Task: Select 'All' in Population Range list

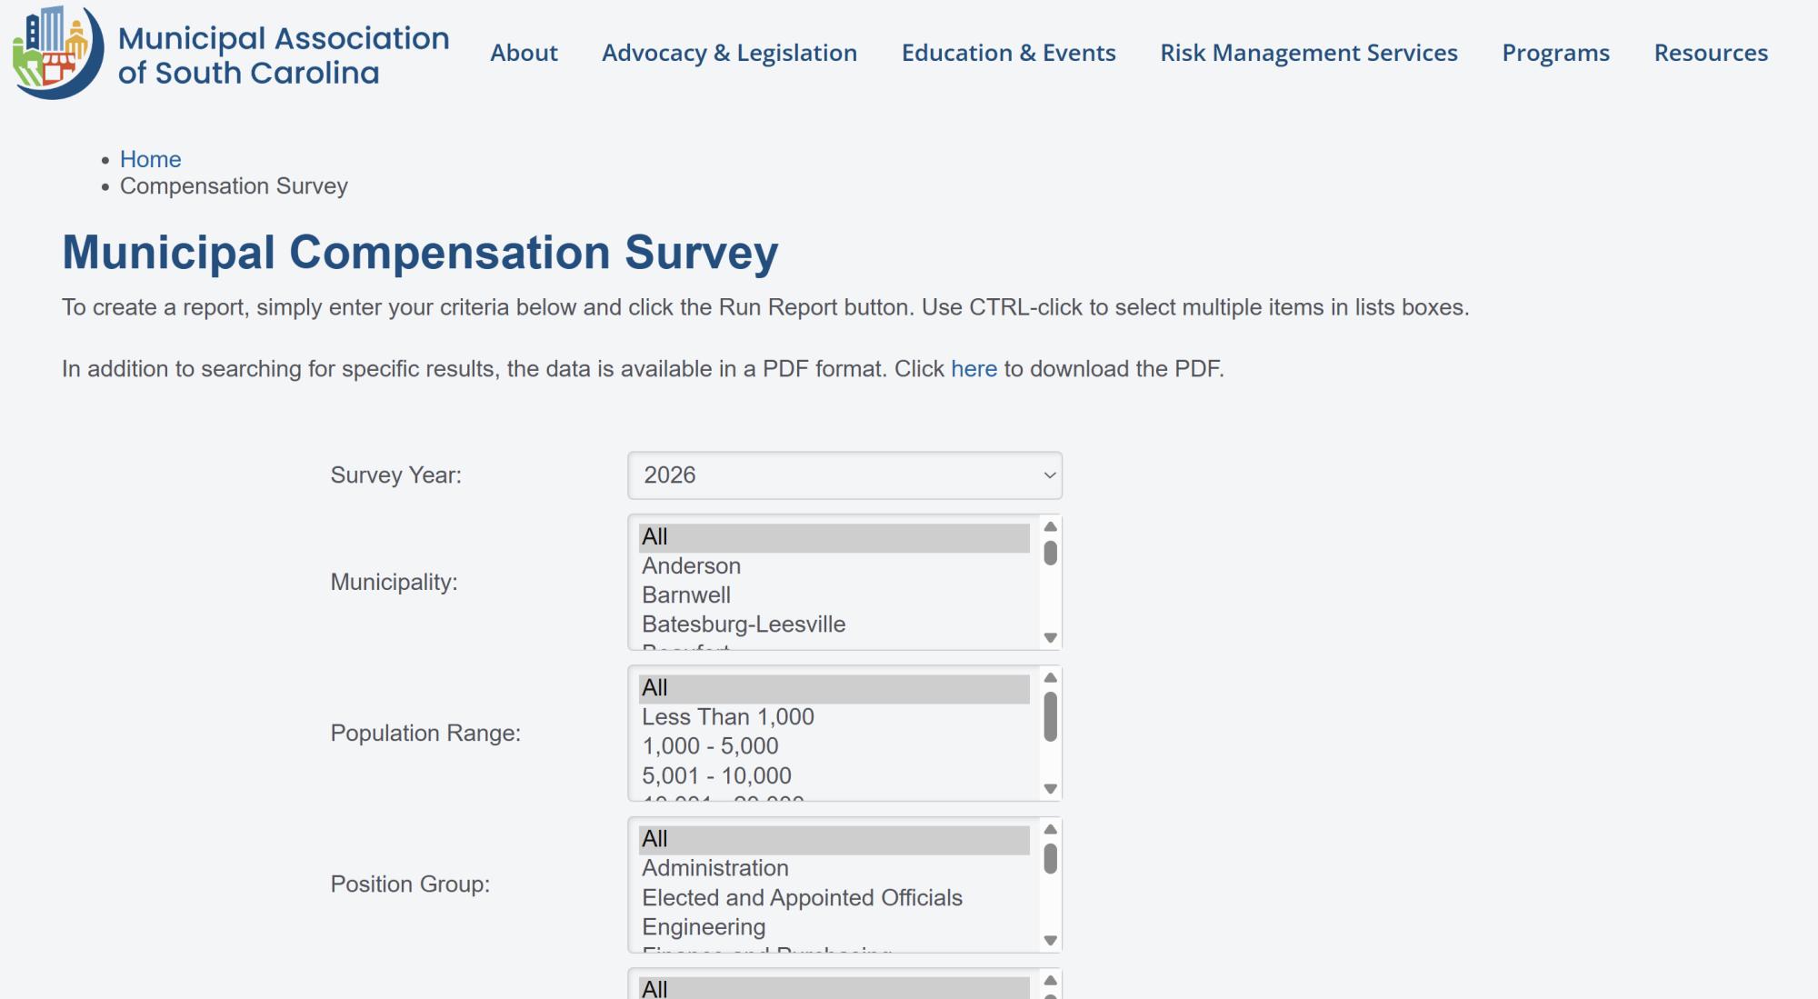Action: click(834, 688)
